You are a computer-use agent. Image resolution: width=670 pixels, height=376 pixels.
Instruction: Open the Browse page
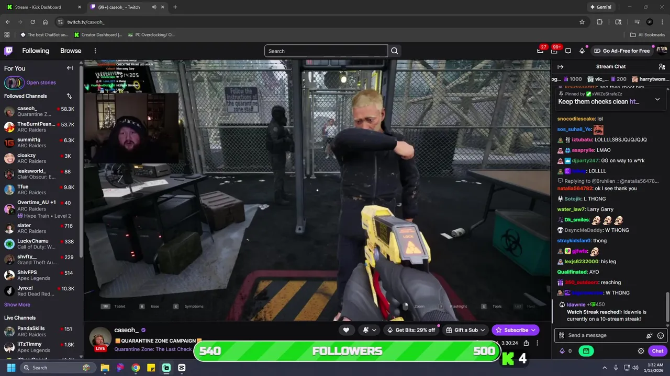point(71,51)
